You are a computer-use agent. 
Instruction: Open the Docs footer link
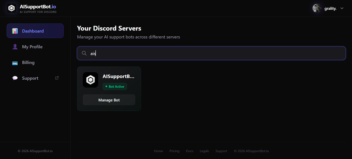tap(189, 151)
